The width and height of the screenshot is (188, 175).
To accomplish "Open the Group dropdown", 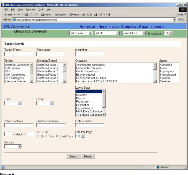I will point(45,103).
